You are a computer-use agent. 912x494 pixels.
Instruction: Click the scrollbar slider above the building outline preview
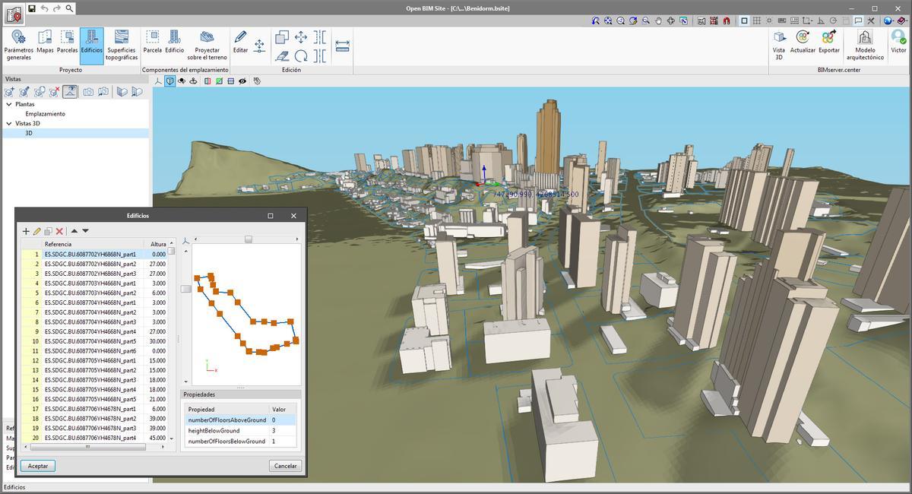pos(248,239)
